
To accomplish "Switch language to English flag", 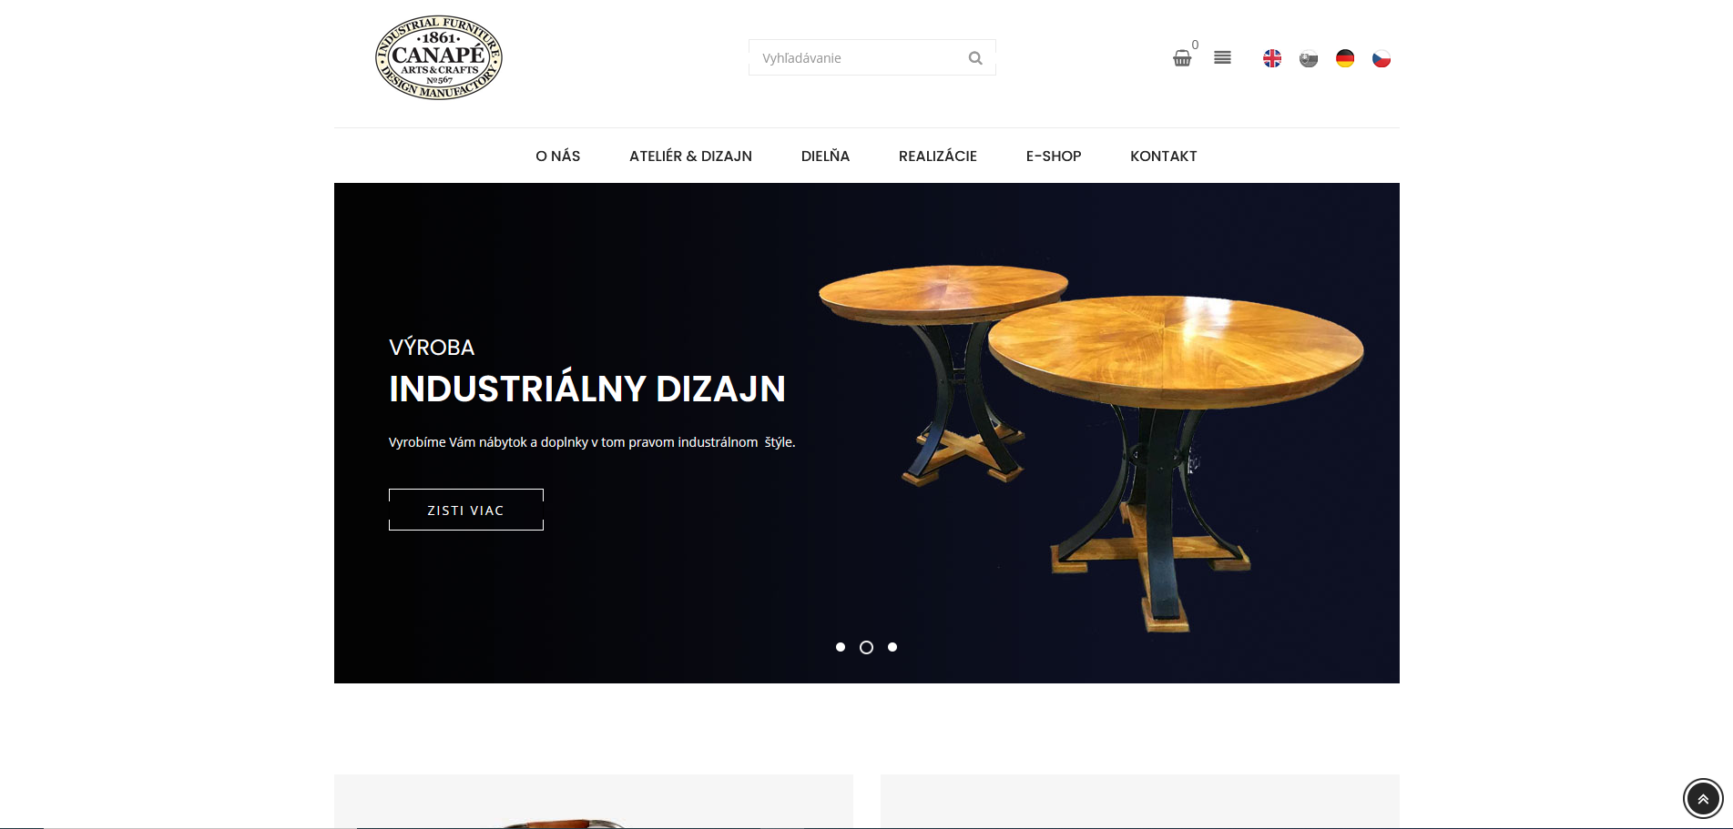I will (1272, 58).
